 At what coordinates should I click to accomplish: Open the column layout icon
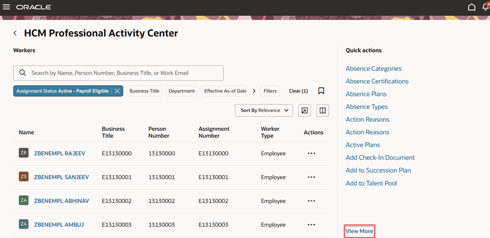click(x=323, y=111)
